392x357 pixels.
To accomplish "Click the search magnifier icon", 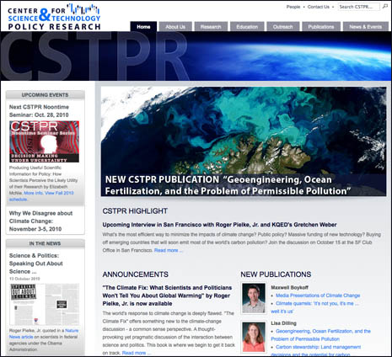I will 385,6.
